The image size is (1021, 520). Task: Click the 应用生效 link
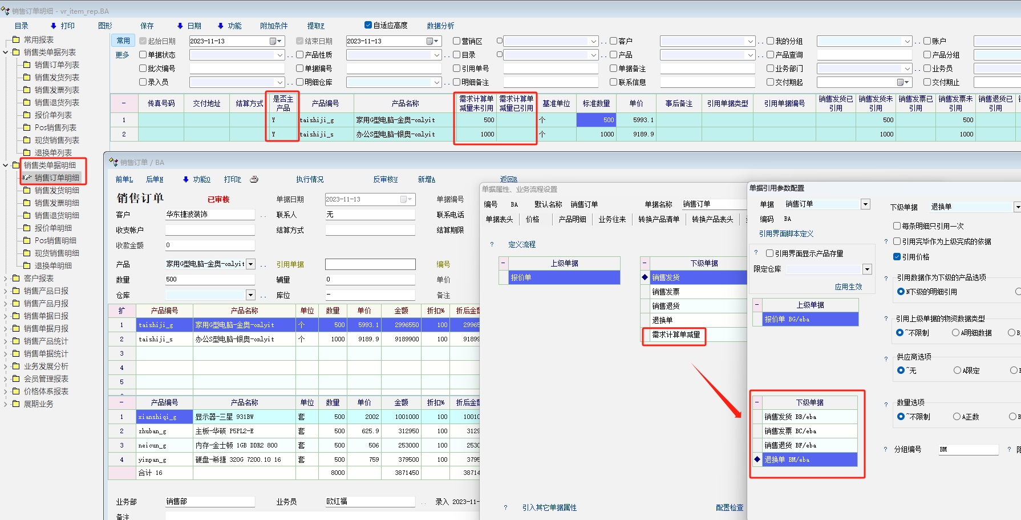[x=848, y=287]
